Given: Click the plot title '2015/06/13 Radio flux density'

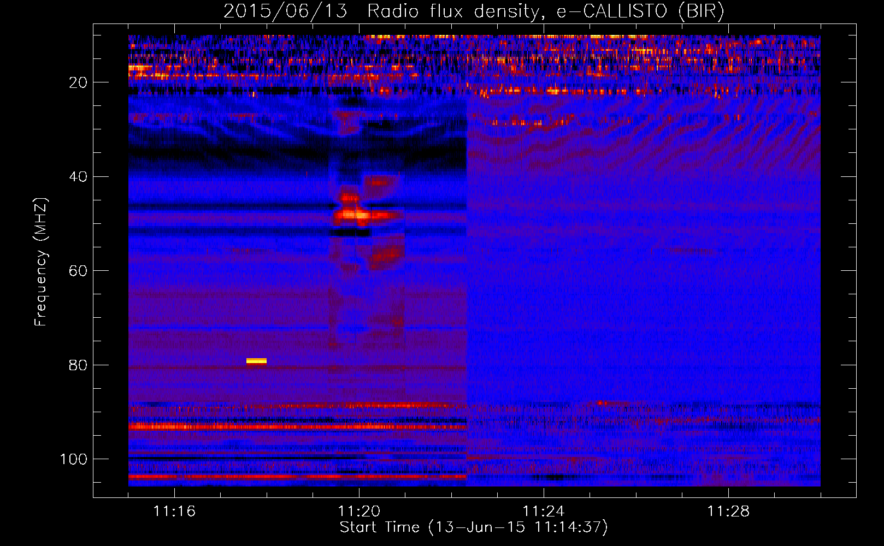Looking at the screenshot, I should pos(381,11).
